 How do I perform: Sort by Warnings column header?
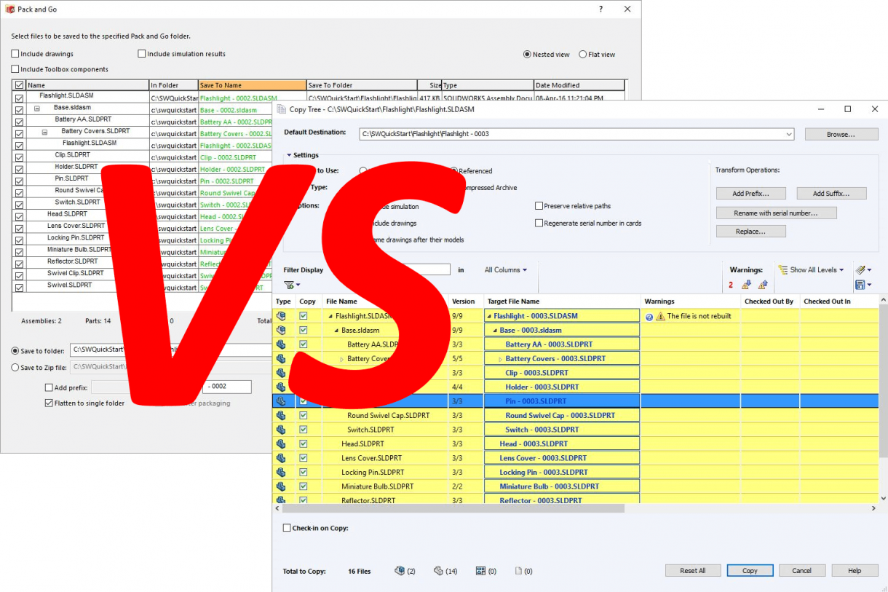(691, 301)
